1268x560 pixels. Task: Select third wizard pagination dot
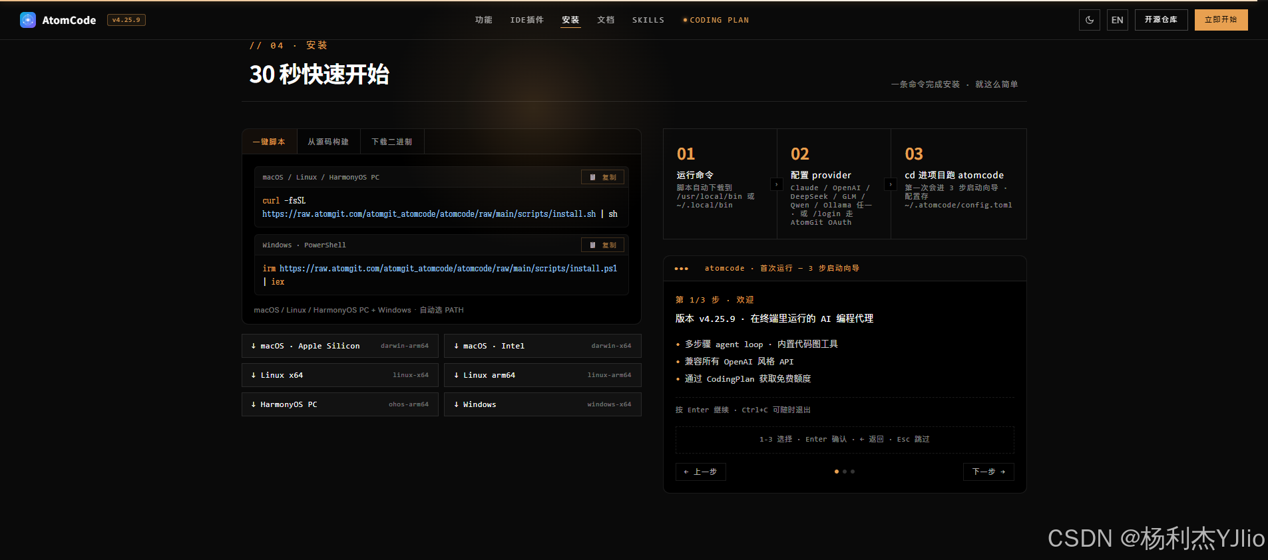click(x=853, y=472)
